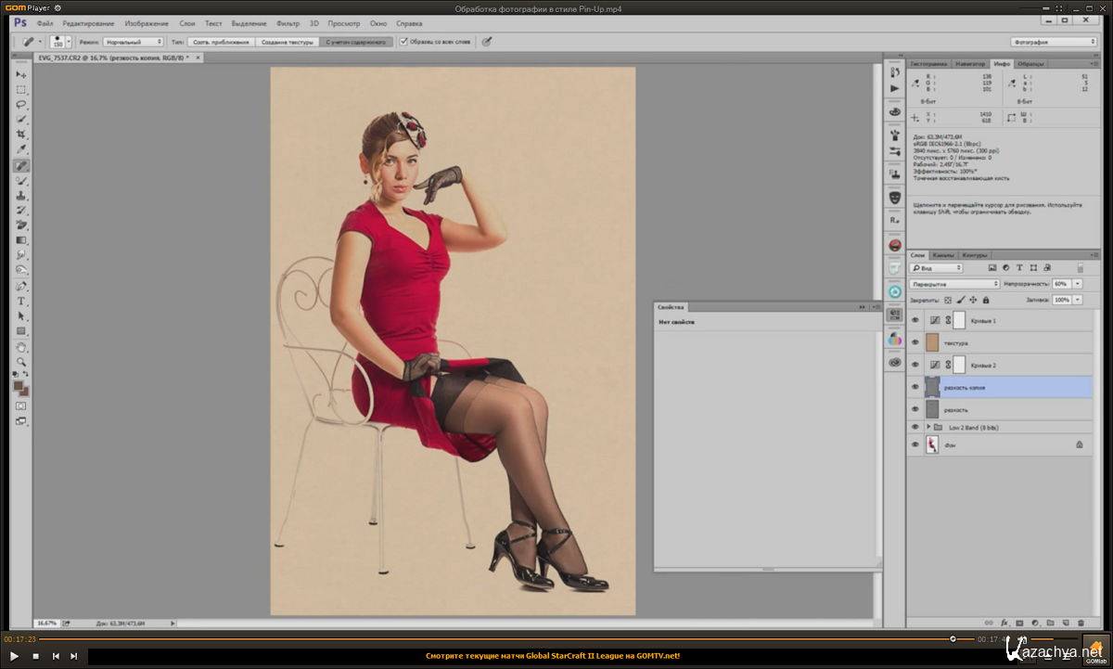Click the lock all layers icon
The width and height of the screenshot is (1113, 669).
(x=985, y=300)
